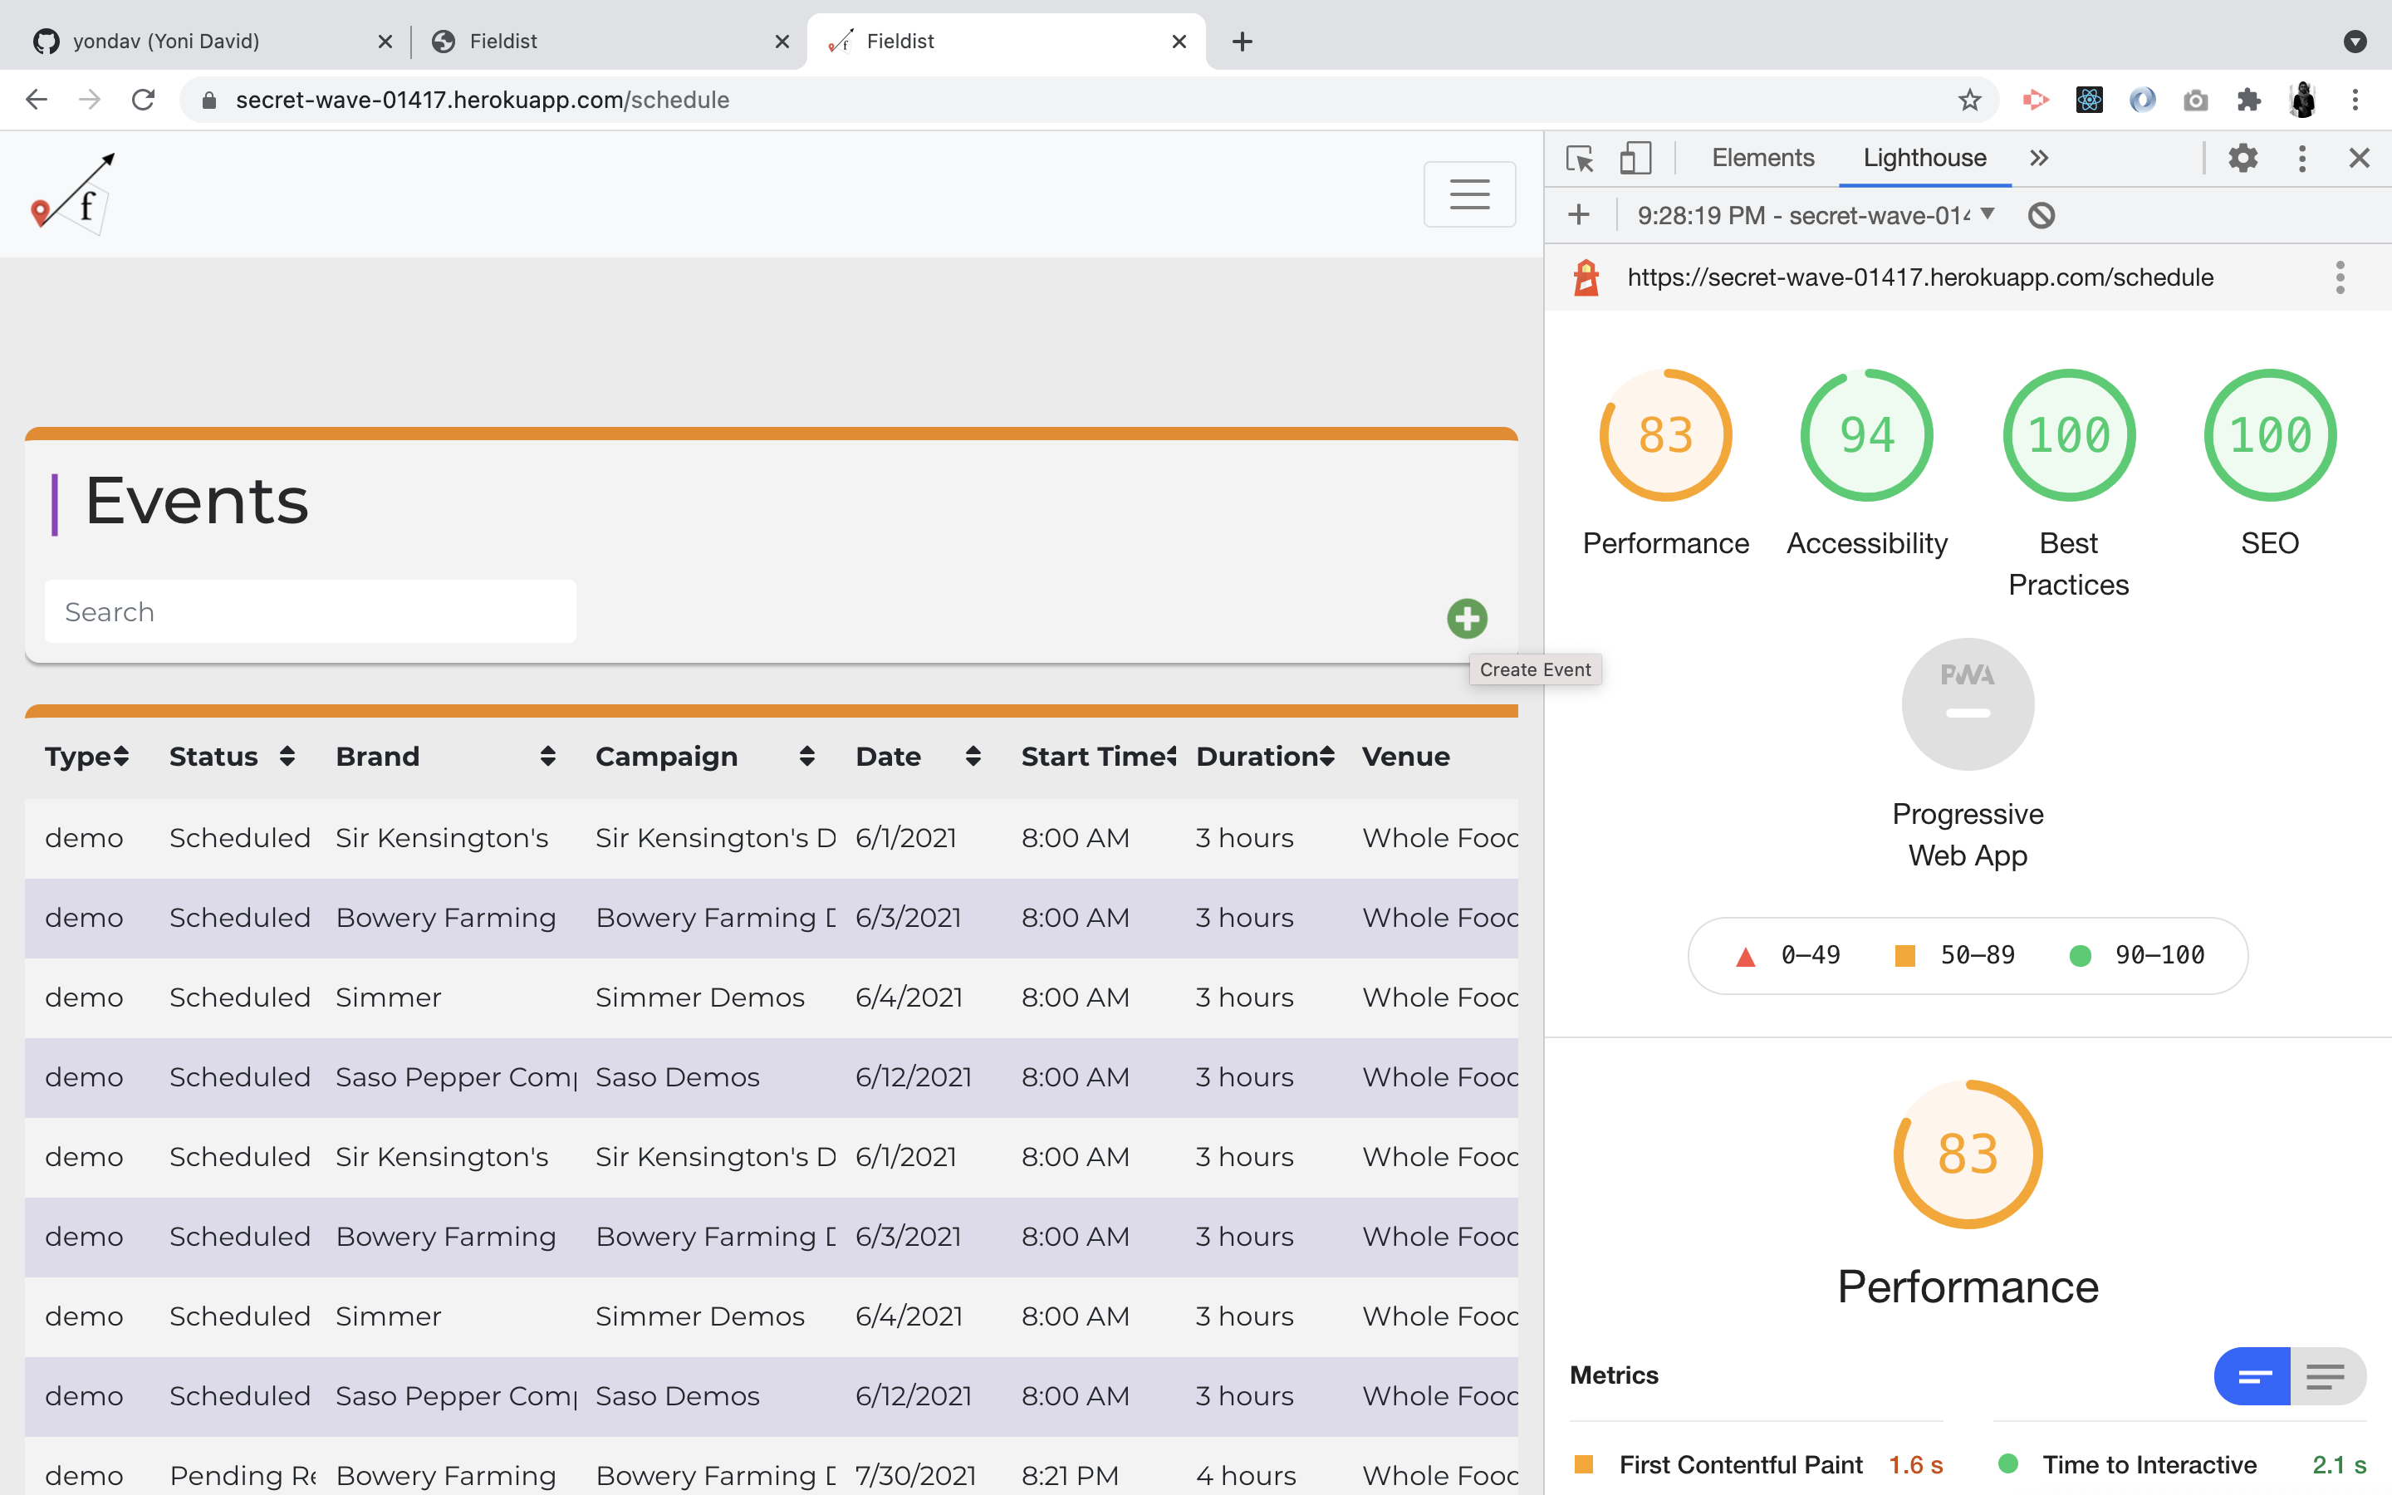This screenshot has width=2392, height=1495.
Task: Sort table by Brand column
Action: click(446, 757)
